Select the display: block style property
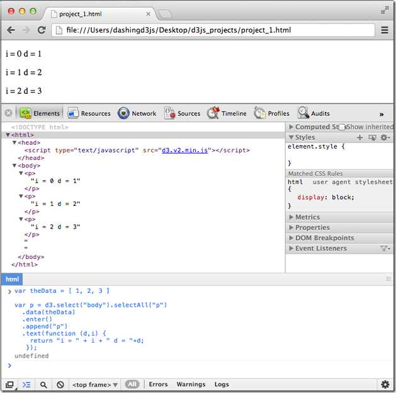Image resolution: width=396 pixels, height=393 pixels. point(325,197)
